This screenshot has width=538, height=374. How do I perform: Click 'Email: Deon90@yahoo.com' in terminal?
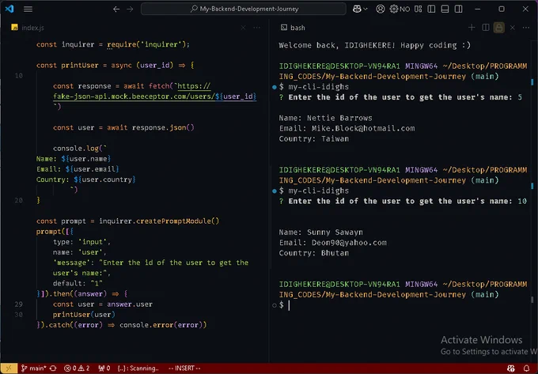point(332,243)
